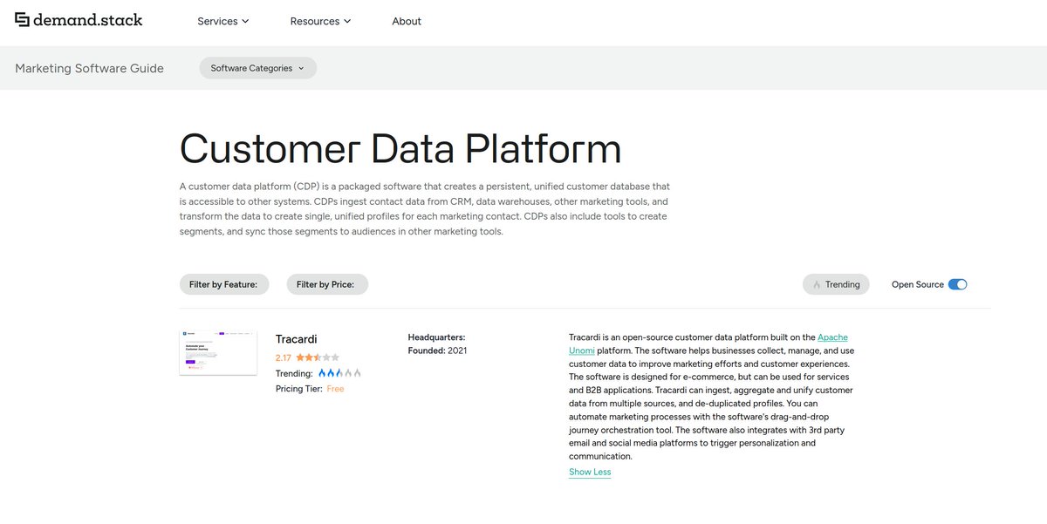
Task: Toggle the Open Source switch
Action: click(957, 284)
